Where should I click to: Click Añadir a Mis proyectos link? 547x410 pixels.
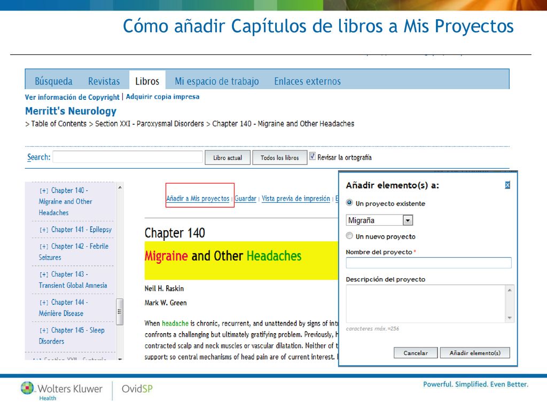198,199
